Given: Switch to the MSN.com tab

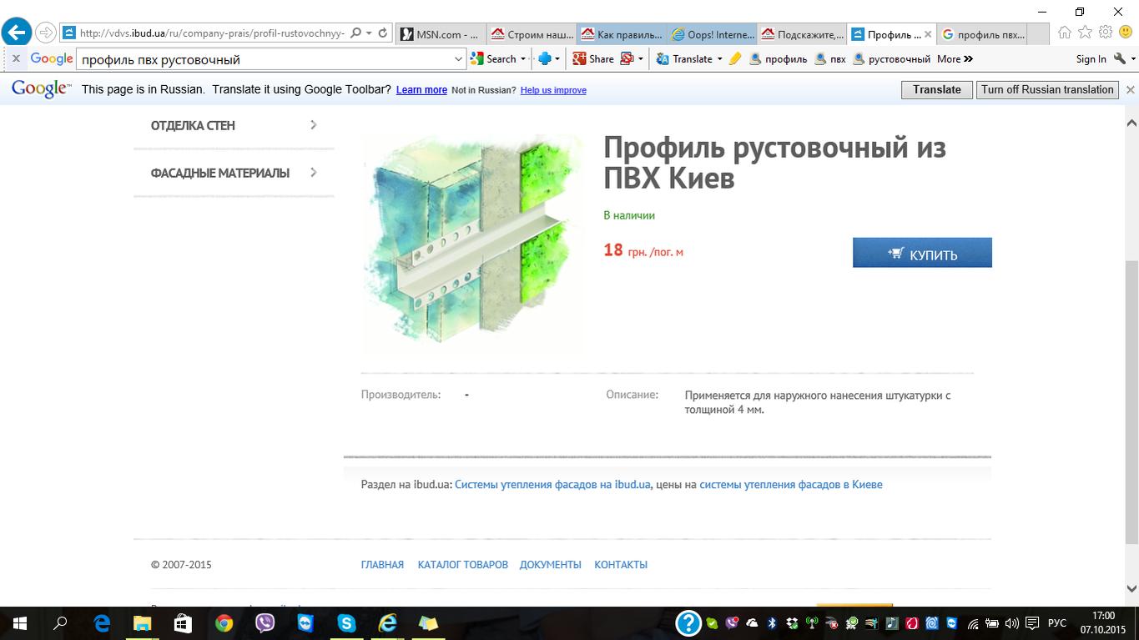Looking at the screenshot, I should tap(440, 34).
